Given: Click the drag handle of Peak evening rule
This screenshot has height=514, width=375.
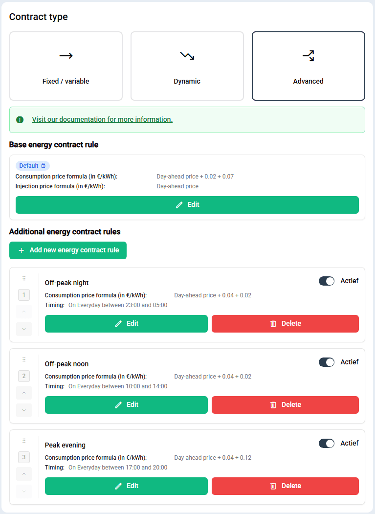Looking at the screenshot, I should (x=24, y=441).
